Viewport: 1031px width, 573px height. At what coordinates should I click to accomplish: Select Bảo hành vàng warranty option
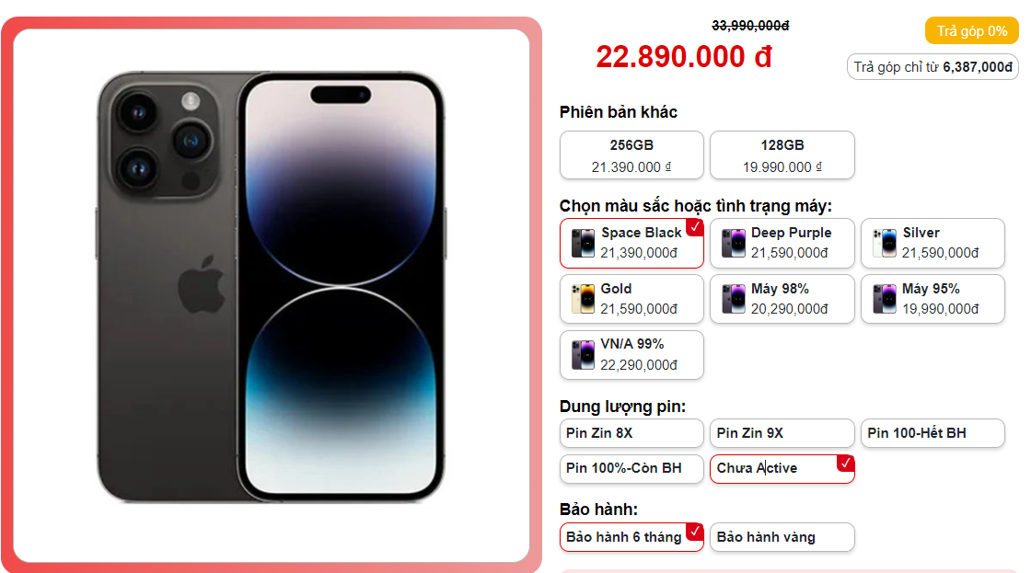pyautogui.click(x=782, y=537)
